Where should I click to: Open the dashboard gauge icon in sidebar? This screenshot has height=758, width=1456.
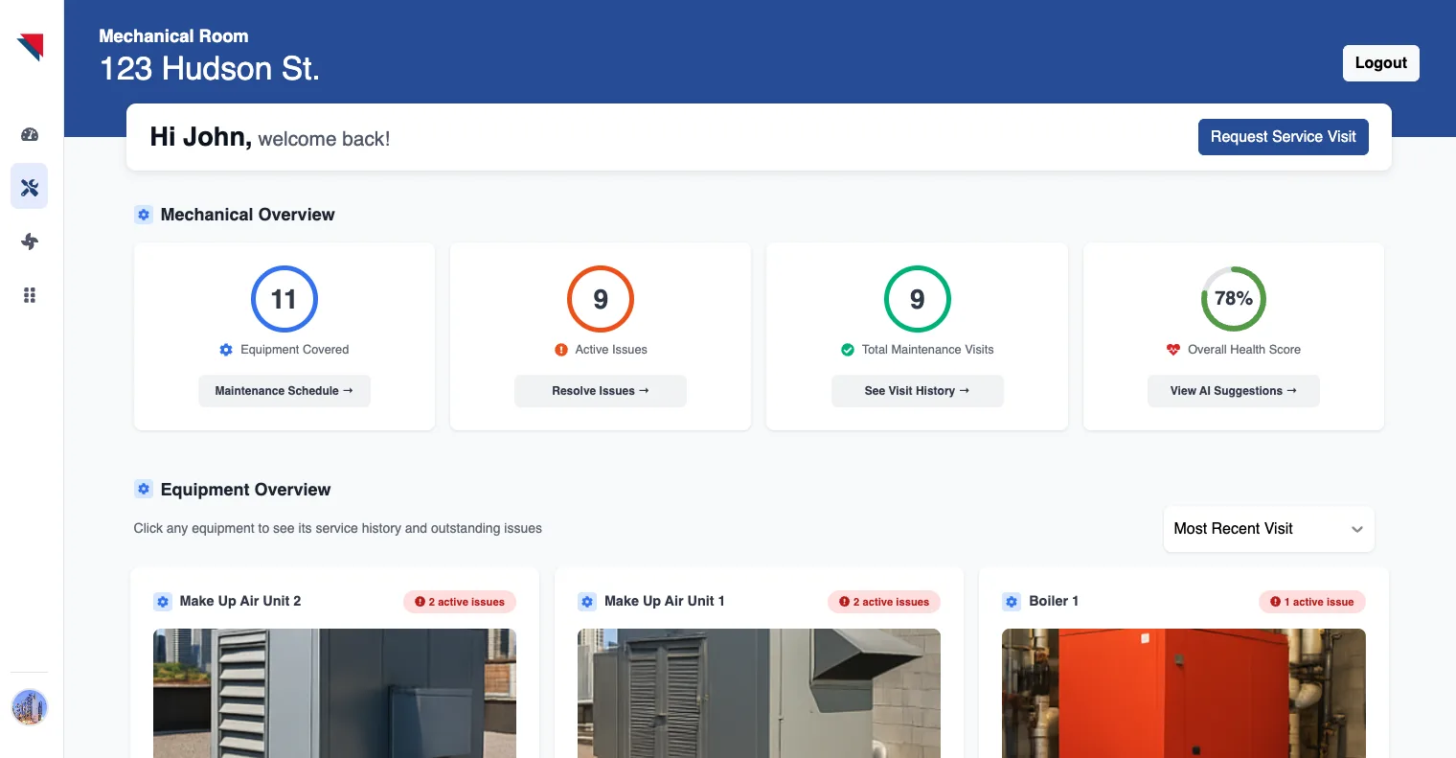click(29, 134)
